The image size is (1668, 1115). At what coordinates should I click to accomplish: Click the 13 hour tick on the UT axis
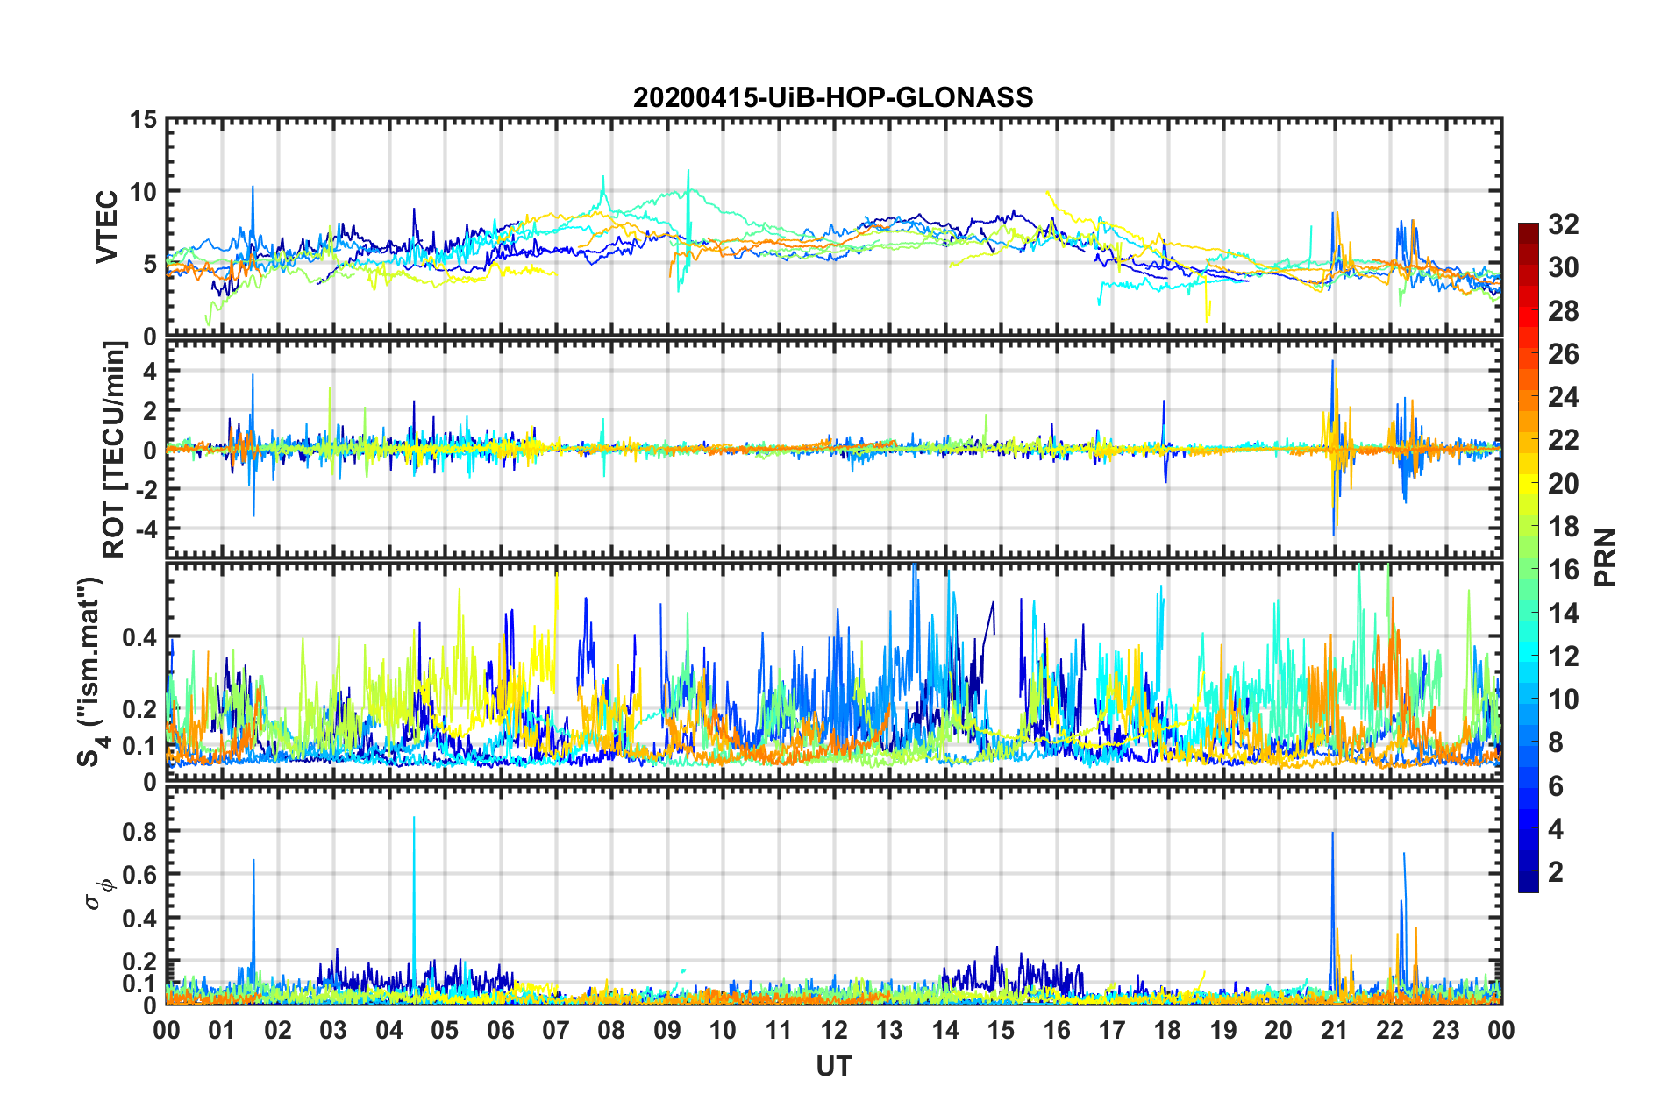(x=889, y=1030)
